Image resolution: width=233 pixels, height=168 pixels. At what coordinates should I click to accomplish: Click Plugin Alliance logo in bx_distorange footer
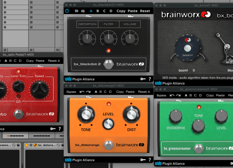[x=80, y=160]
